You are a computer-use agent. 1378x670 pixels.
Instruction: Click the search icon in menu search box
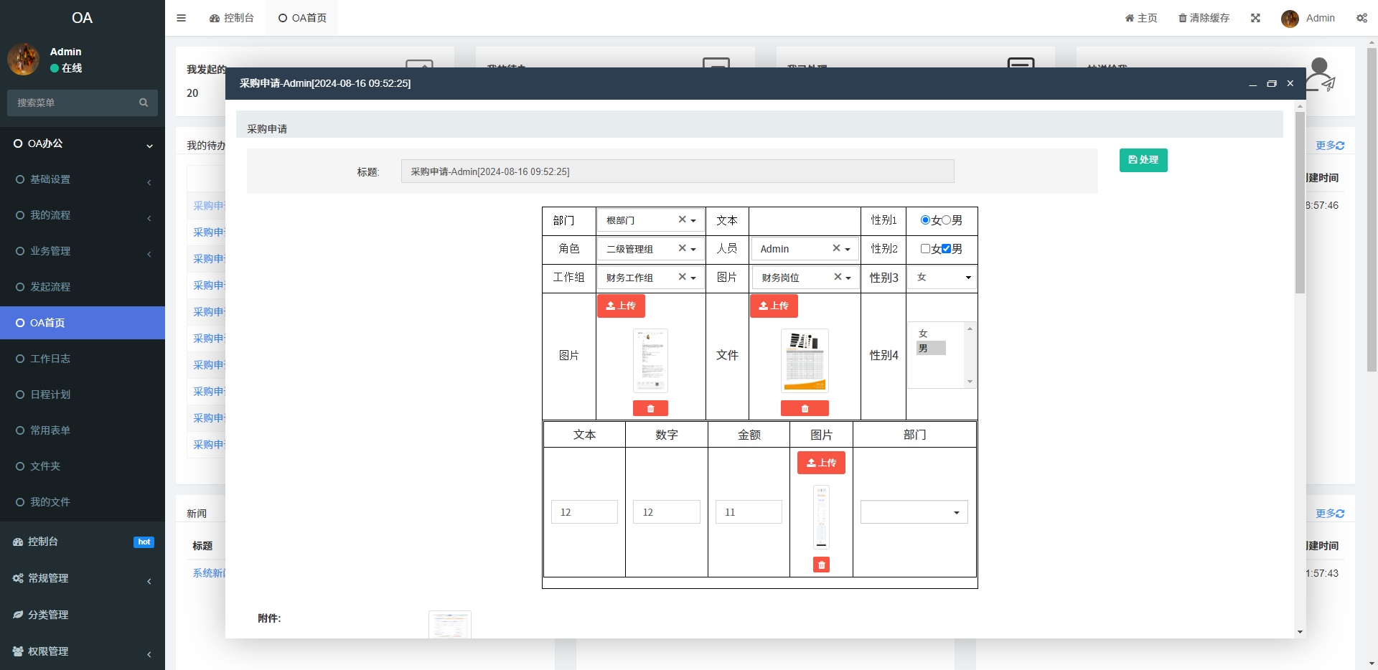(144, 103)
